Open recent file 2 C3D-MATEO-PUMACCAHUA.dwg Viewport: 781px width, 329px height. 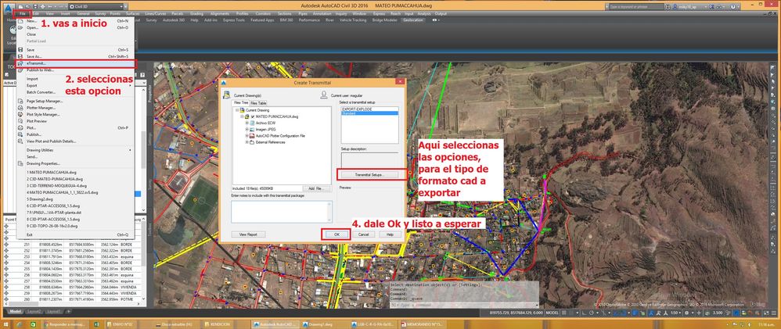coord(75,179)
